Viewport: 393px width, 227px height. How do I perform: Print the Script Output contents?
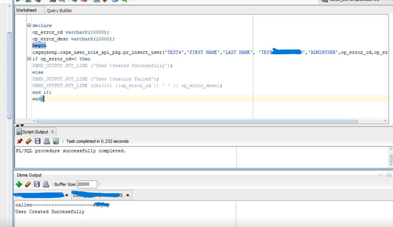tap(46, 141)
